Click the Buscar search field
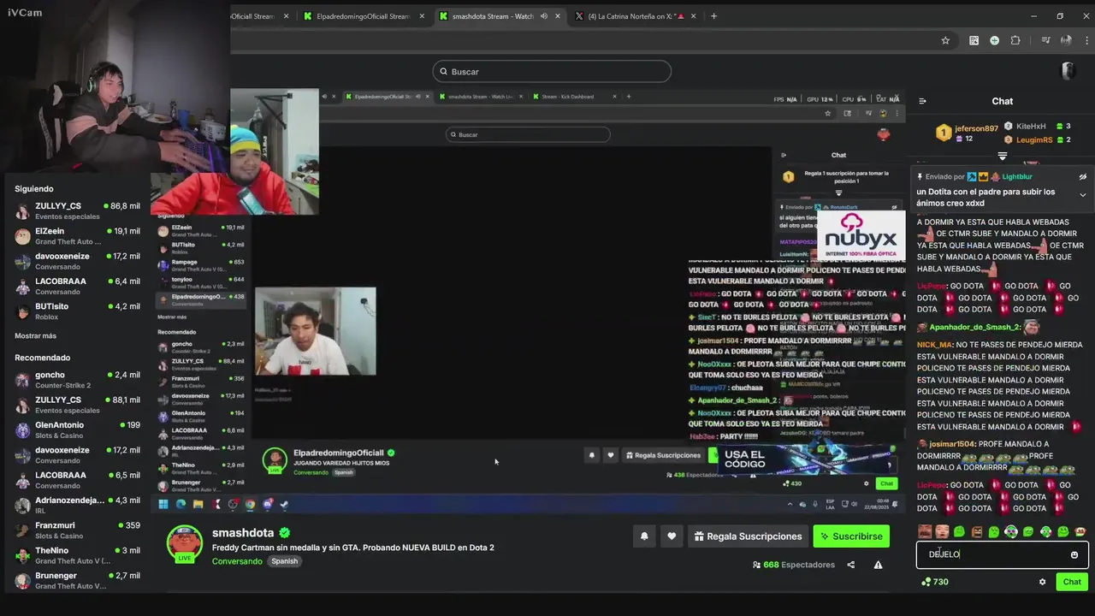Viewport: 1095px width, 616px height. tap(552, 72)
